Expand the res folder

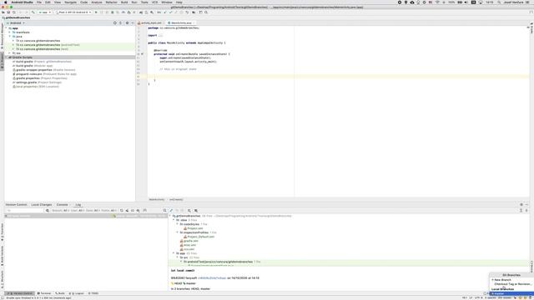pos(10,53)
